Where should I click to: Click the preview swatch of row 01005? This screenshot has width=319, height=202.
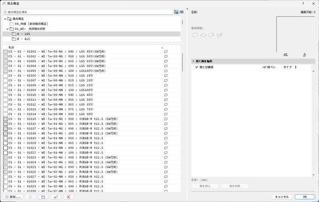pos(6,71)
